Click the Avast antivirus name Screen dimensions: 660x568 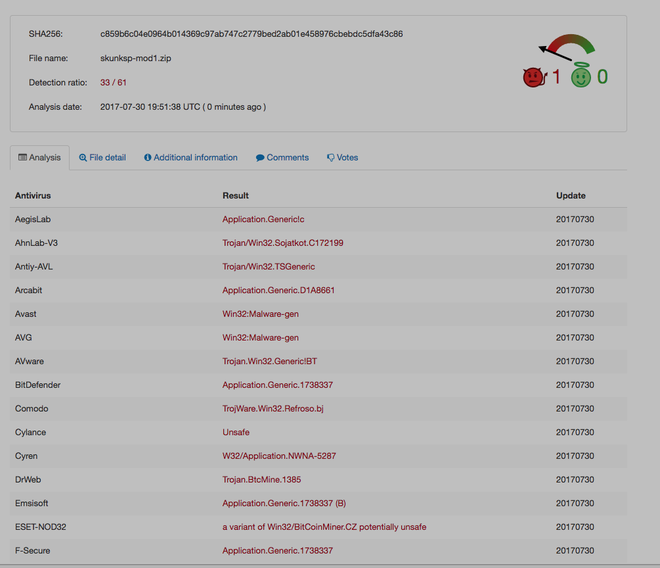26,314
